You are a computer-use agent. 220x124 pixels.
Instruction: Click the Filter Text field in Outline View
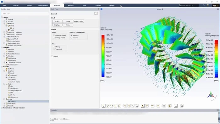click(x=25, y=14)
